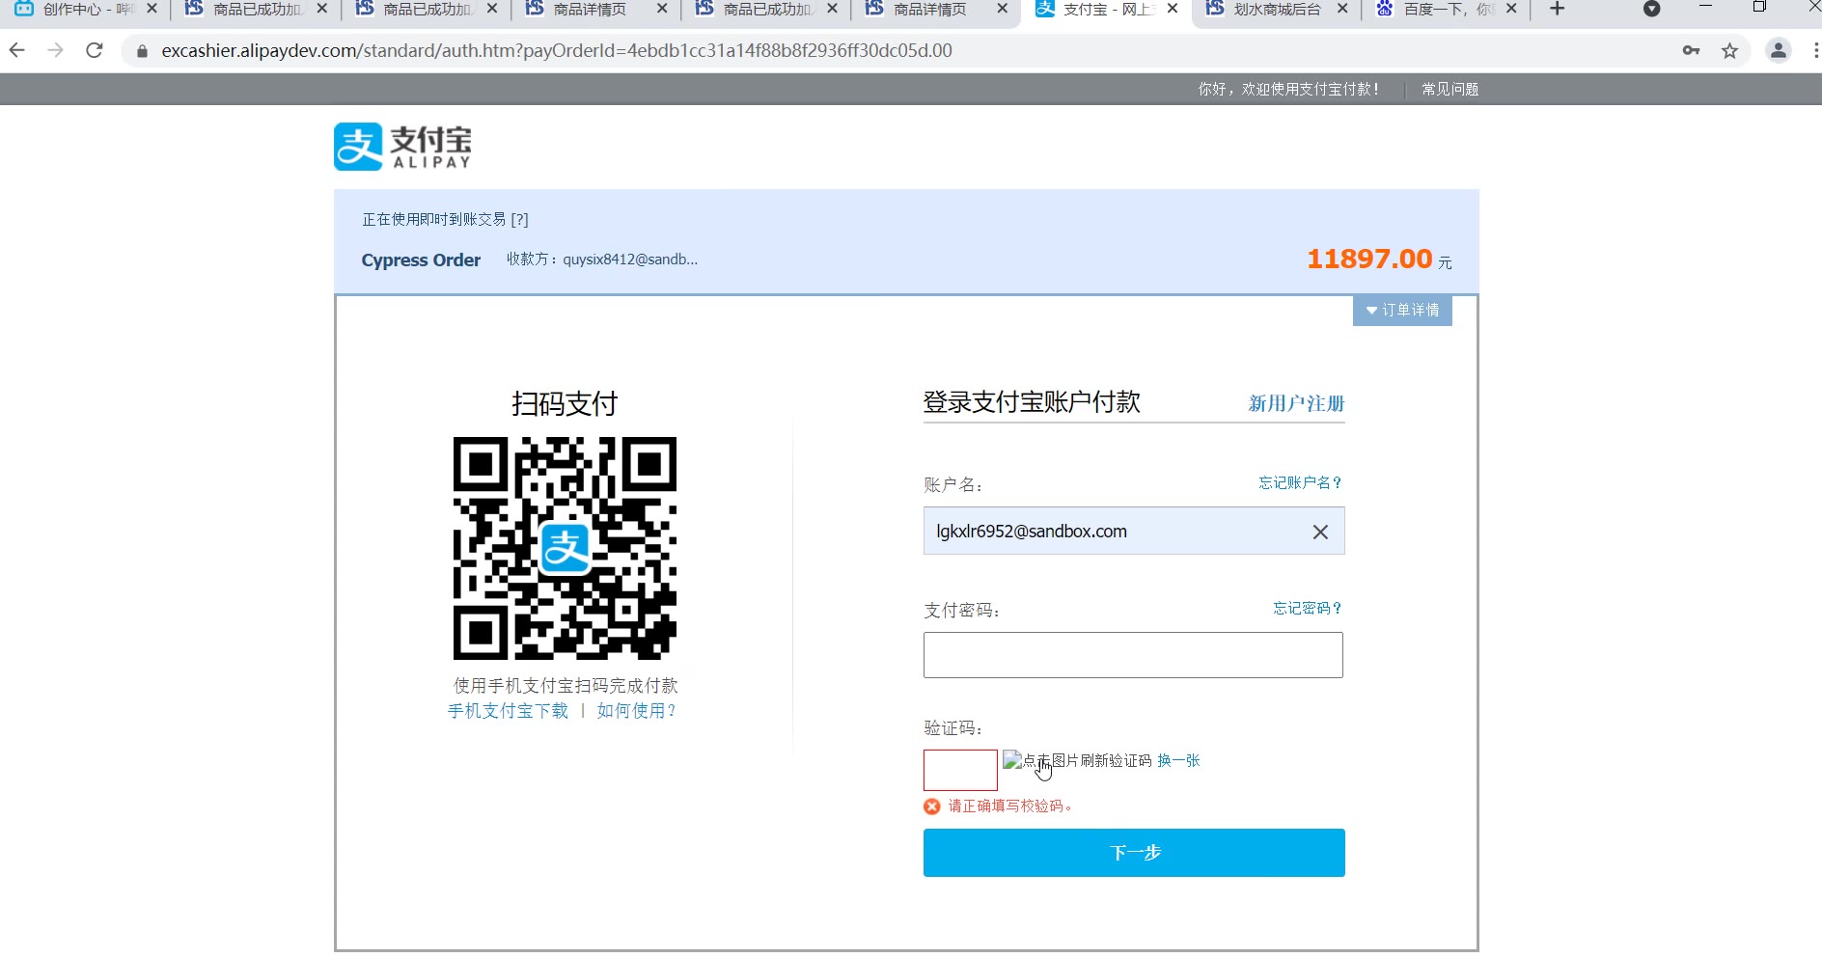Screen dimensions: 1822x957
Task: Click the Alipay logo at top left
Action: [x=402, y=147]
